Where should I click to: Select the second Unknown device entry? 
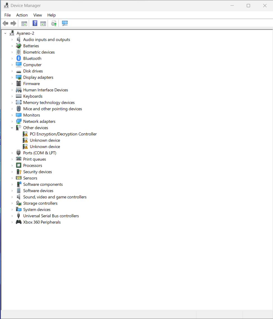point(45,147)
